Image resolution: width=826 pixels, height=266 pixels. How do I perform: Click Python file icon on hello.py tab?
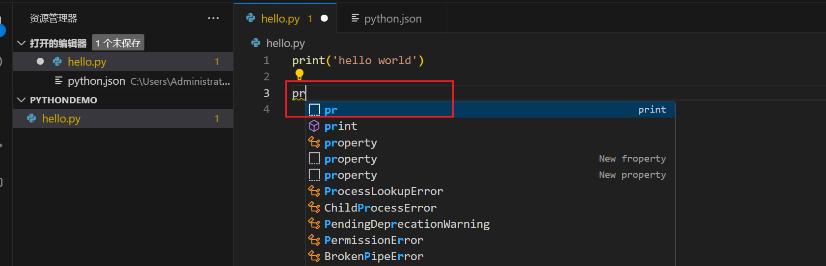pyautogui.click(x=251, y=18)
